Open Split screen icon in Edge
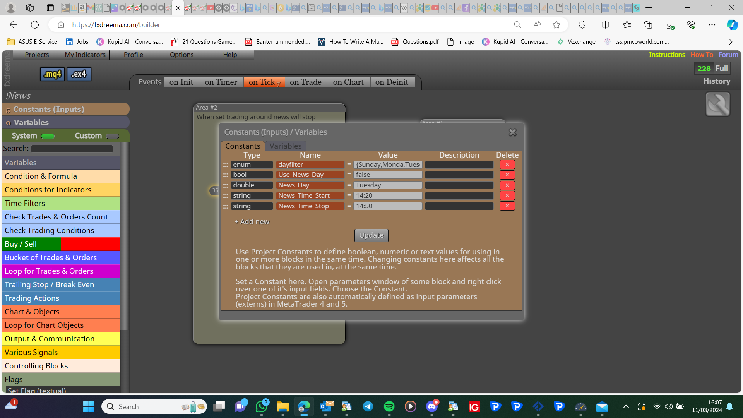Screen dimensions: 743x418 605,25
